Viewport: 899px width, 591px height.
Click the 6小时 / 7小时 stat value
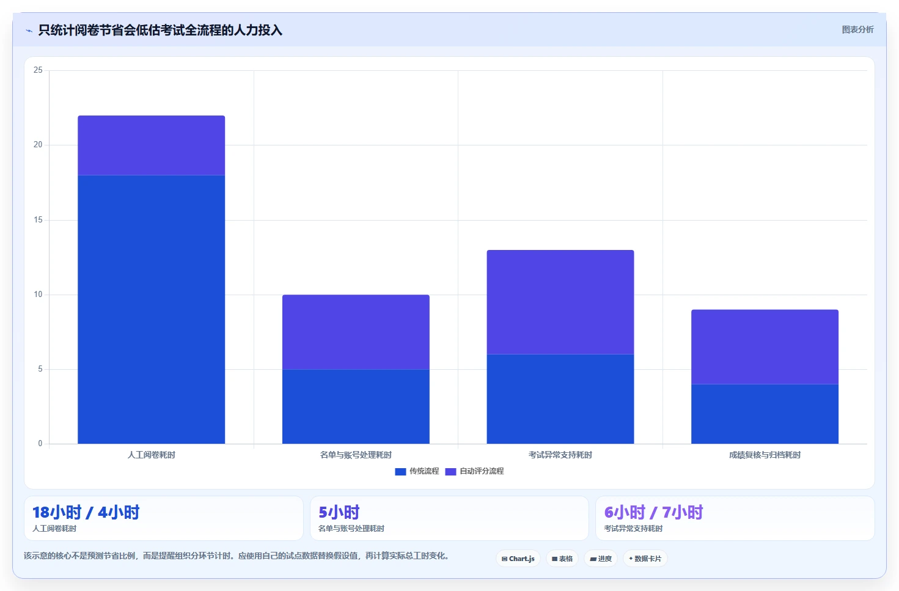[653, 512]
